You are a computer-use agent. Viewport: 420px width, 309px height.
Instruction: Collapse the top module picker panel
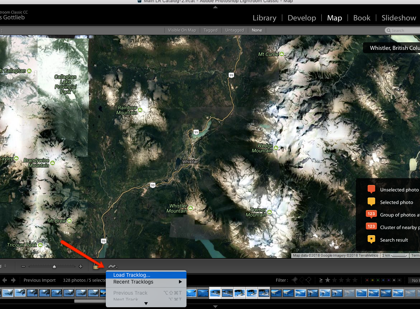[215, 7]
